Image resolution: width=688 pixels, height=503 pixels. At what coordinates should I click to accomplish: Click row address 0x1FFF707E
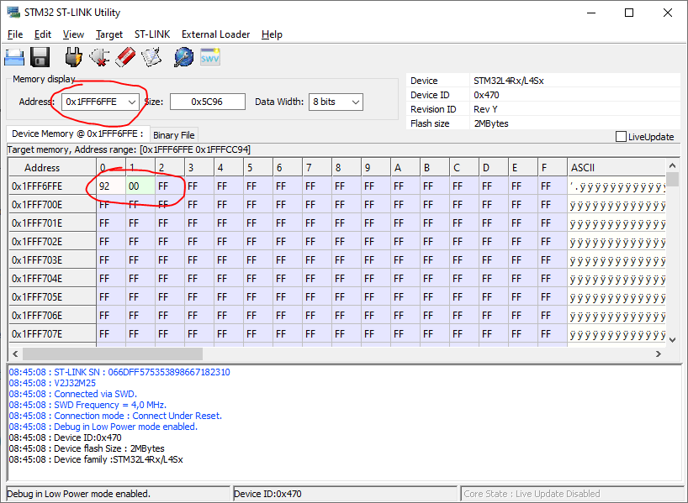point(52,334)
